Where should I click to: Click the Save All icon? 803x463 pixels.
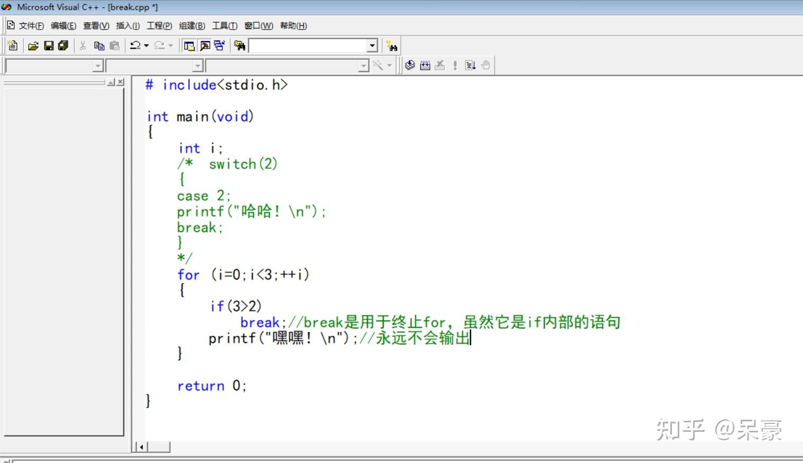63,46
